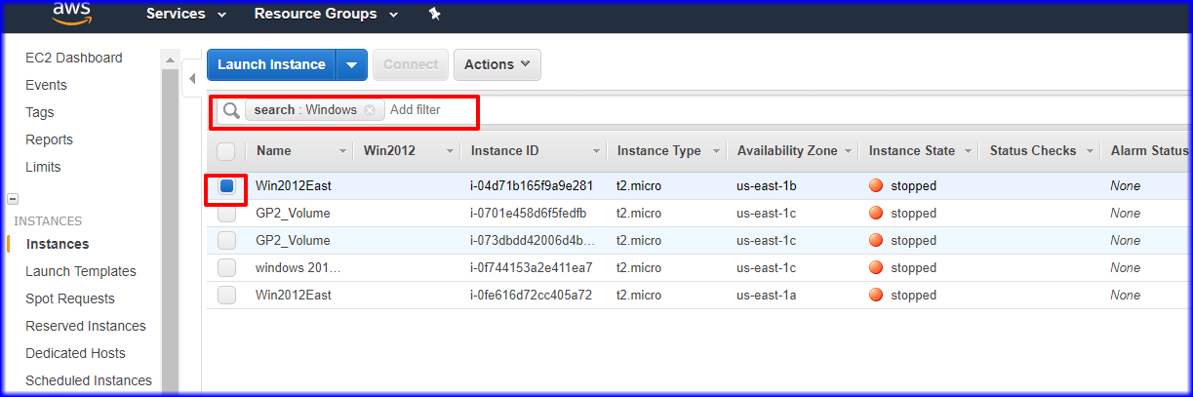Image resolution: width=1193 pixels, height=397 pixels.
Task: Click instance ID i-04d71b165f9a9e281
Action: [532, 186]
